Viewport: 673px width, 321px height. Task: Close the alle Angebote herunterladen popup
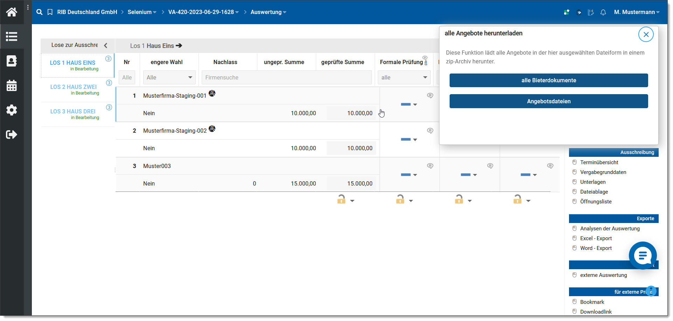(x=646, y=34)
